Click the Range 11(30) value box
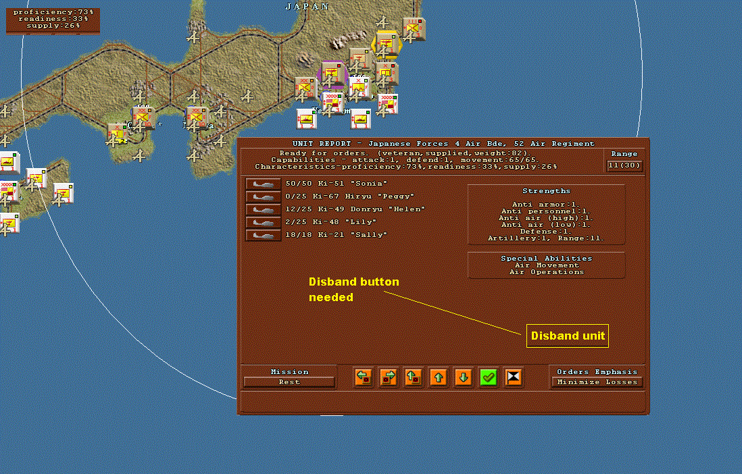Screen dimensions: 742x474 pyautogui.click(x=624, y=165)
